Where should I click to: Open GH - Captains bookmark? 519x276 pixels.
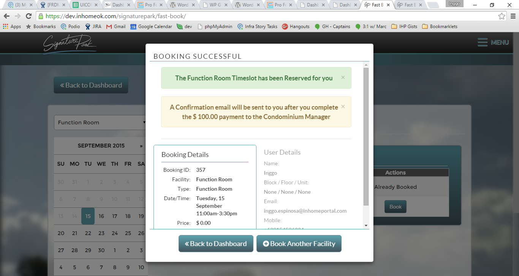pyautogui.click(x=332, y=27)
